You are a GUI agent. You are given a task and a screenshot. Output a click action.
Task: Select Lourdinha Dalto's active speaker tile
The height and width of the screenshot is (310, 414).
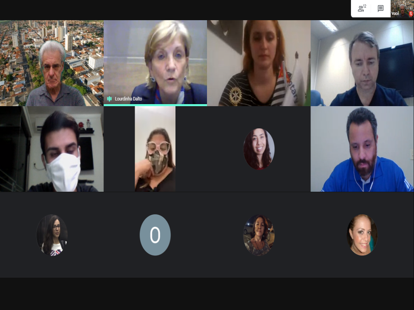tap(155, 63)
